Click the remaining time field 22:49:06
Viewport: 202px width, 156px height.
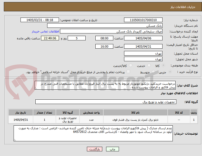coord(50,38)
